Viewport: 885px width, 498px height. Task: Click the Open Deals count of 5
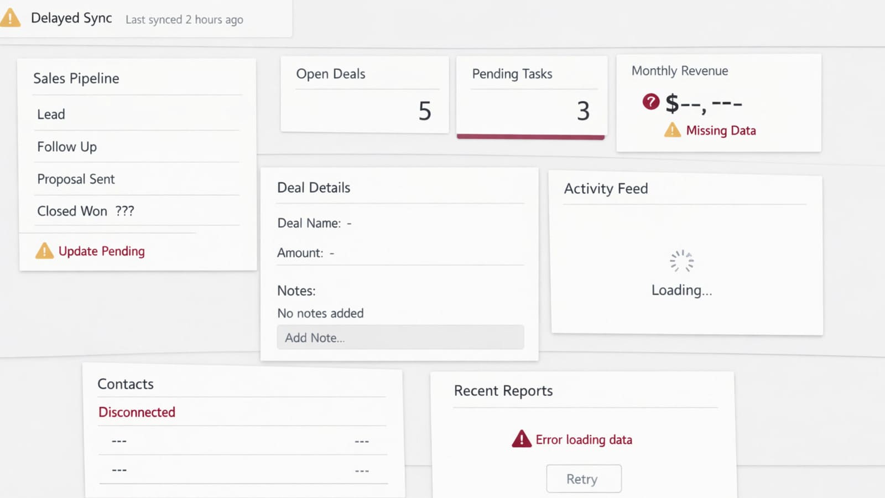point(425,112)
